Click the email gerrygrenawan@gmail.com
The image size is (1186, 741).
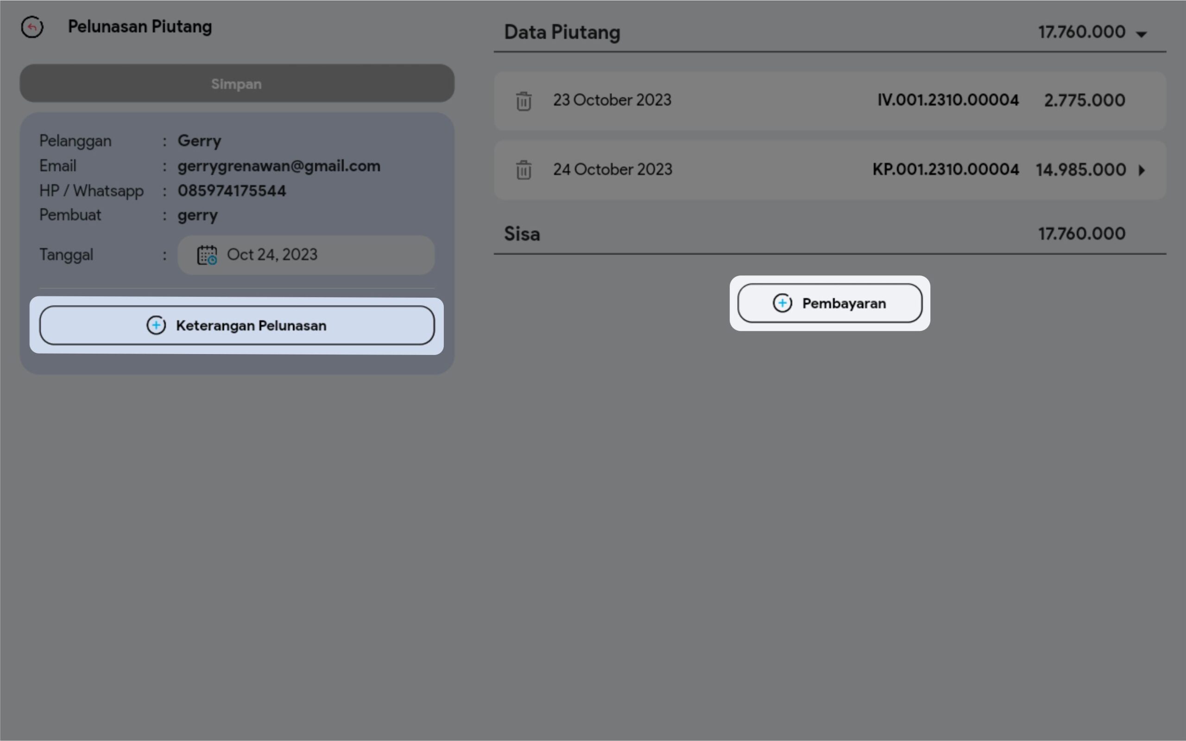tap(278, 166)
